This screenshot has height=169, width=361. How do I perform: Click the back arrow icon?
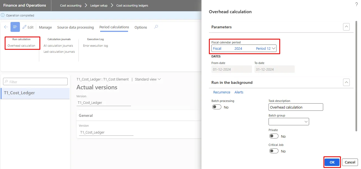[6, 27]
